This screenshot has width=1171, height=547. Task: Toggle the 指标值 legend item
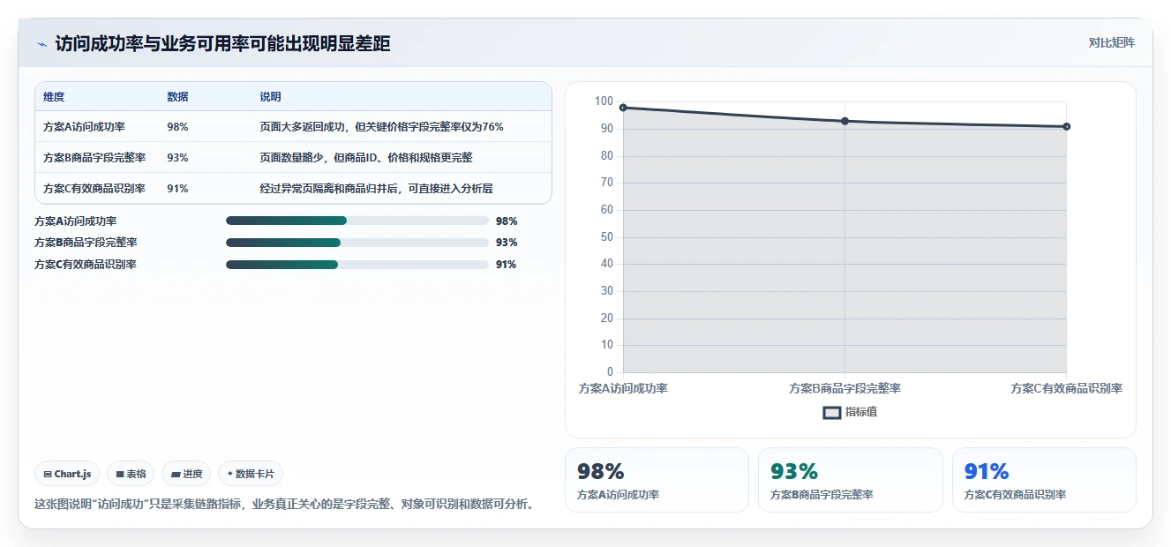tap(850, 412)
